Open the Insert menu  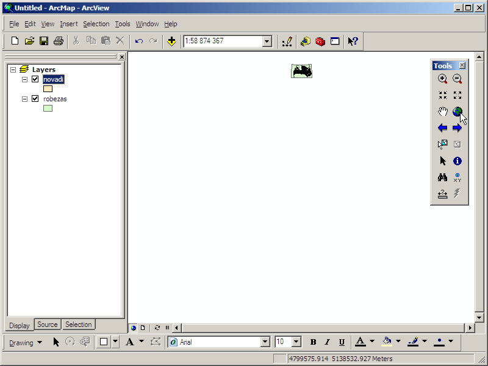[x=69, y=24]
